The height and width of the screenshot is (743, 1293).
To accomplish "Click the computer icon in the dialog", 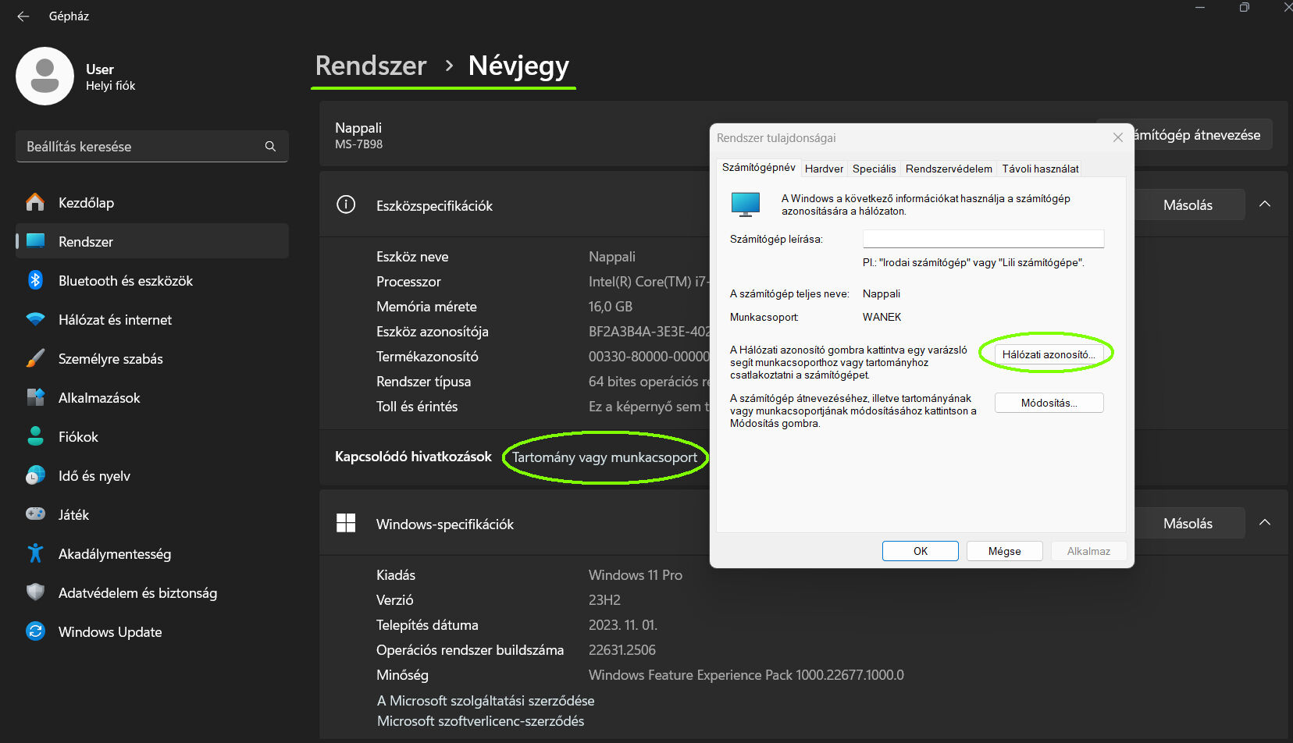I will pos(746,204).
